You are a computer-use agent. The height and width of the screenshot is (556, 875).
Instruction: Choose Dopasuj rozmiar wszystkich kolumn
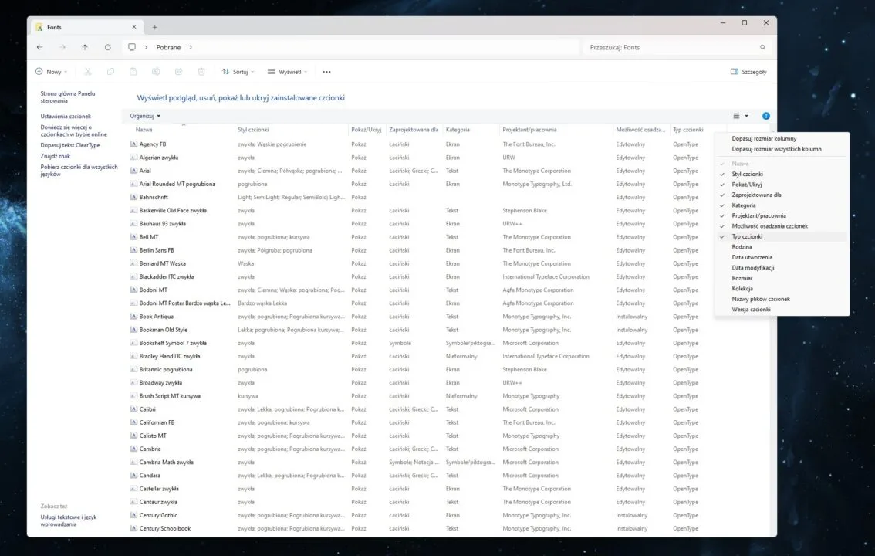pyautogui.click(x=776, y=149)
